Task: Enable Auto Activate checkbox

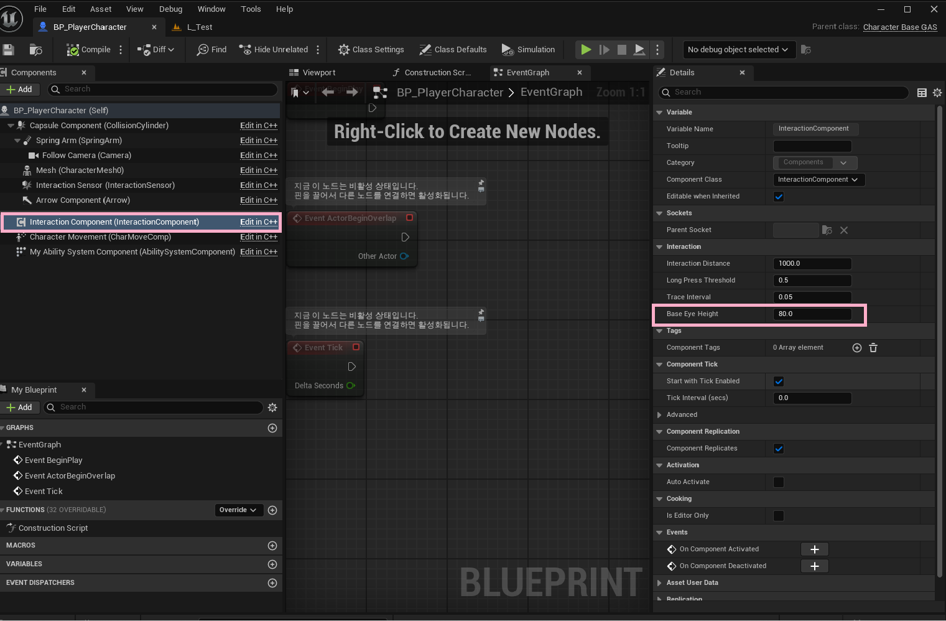Action: [779, 482]
